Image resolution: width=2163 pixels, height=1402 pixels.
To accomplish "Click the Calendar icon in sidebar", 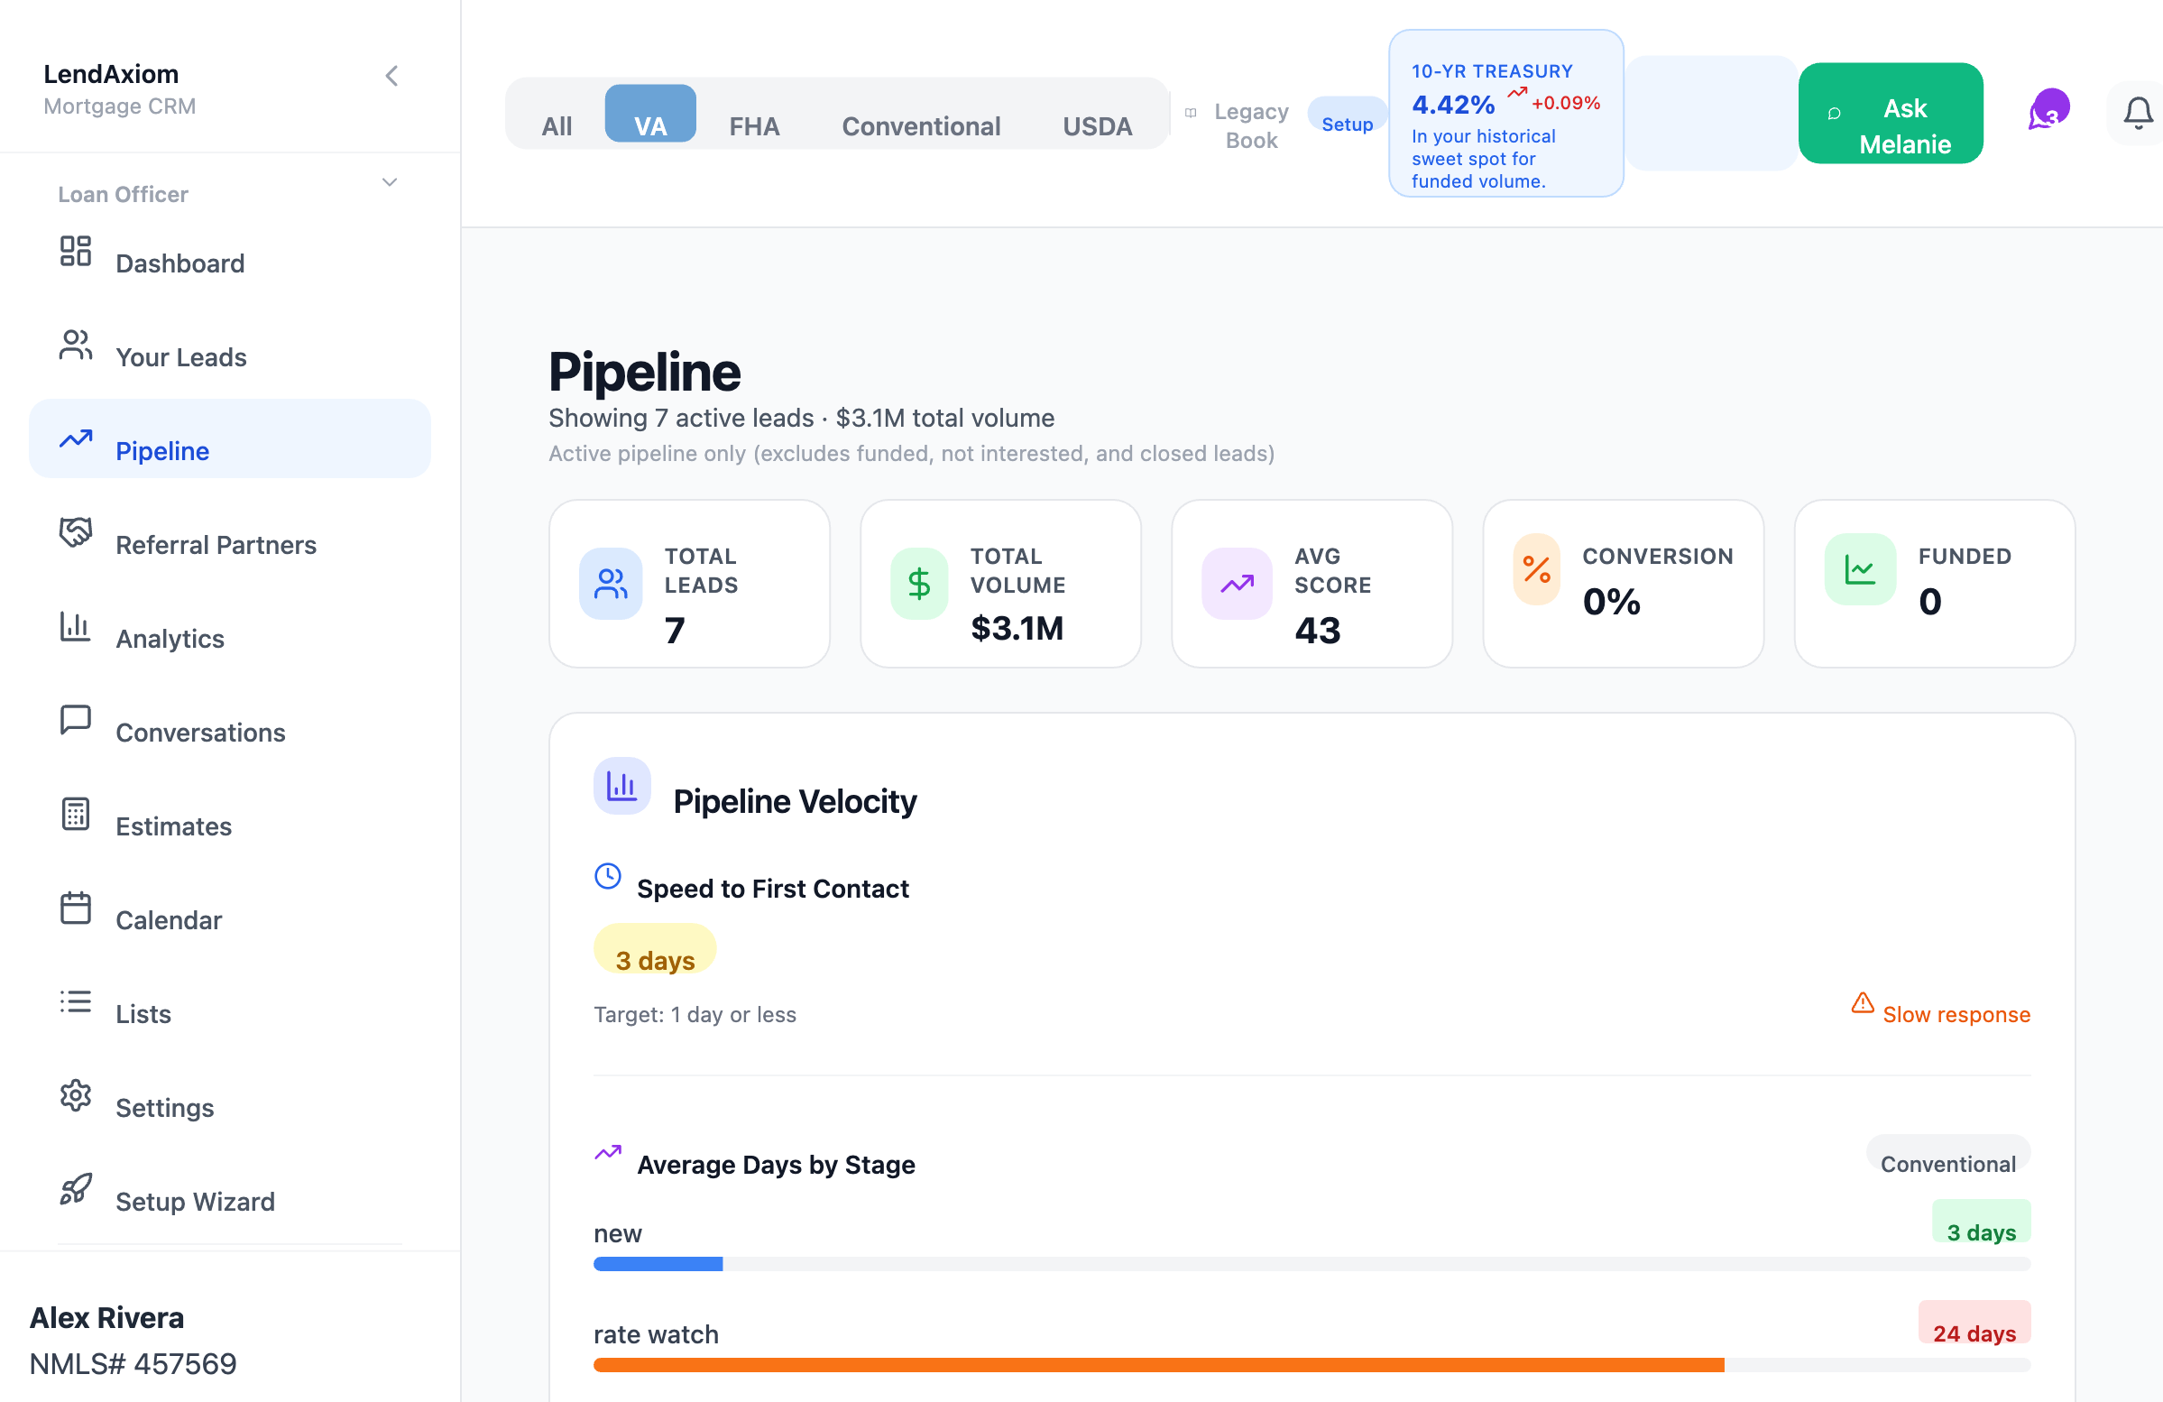I will coord(76,908).
